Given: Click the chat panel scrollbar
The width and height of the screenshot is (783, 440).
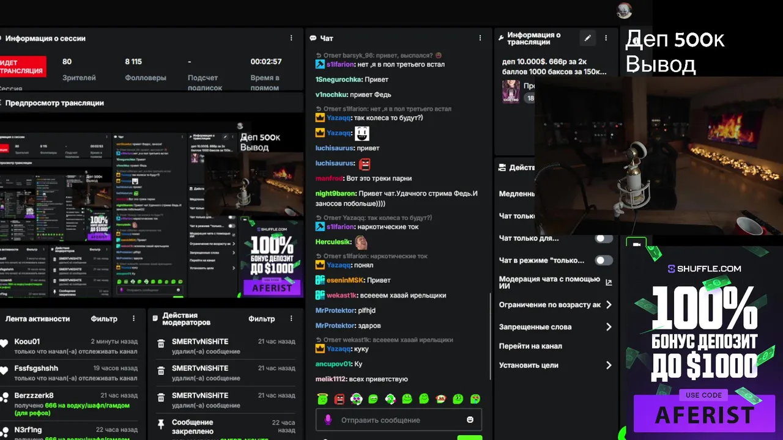Looking at the screenshot, I should (x=490, y=336).
